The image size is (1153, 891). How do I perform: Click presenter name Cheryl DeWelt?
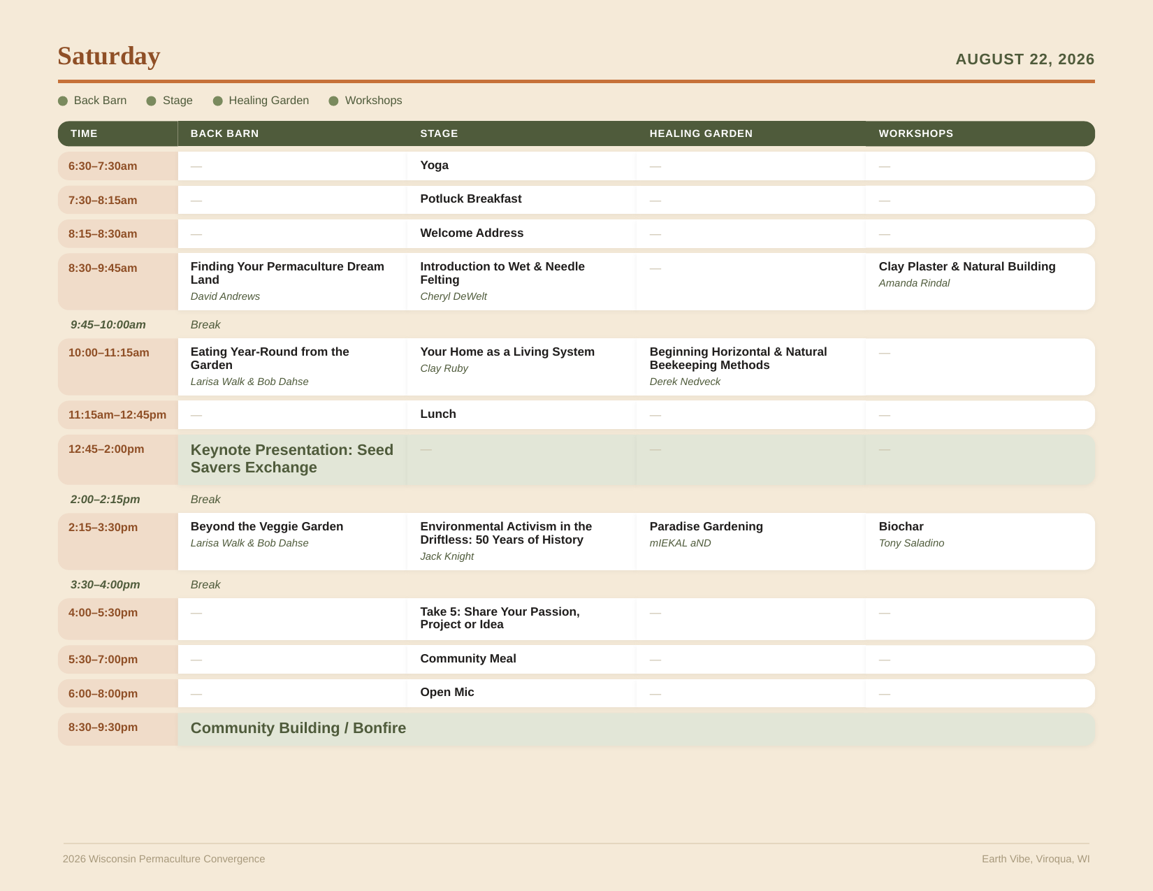click(x=454, y=296)
